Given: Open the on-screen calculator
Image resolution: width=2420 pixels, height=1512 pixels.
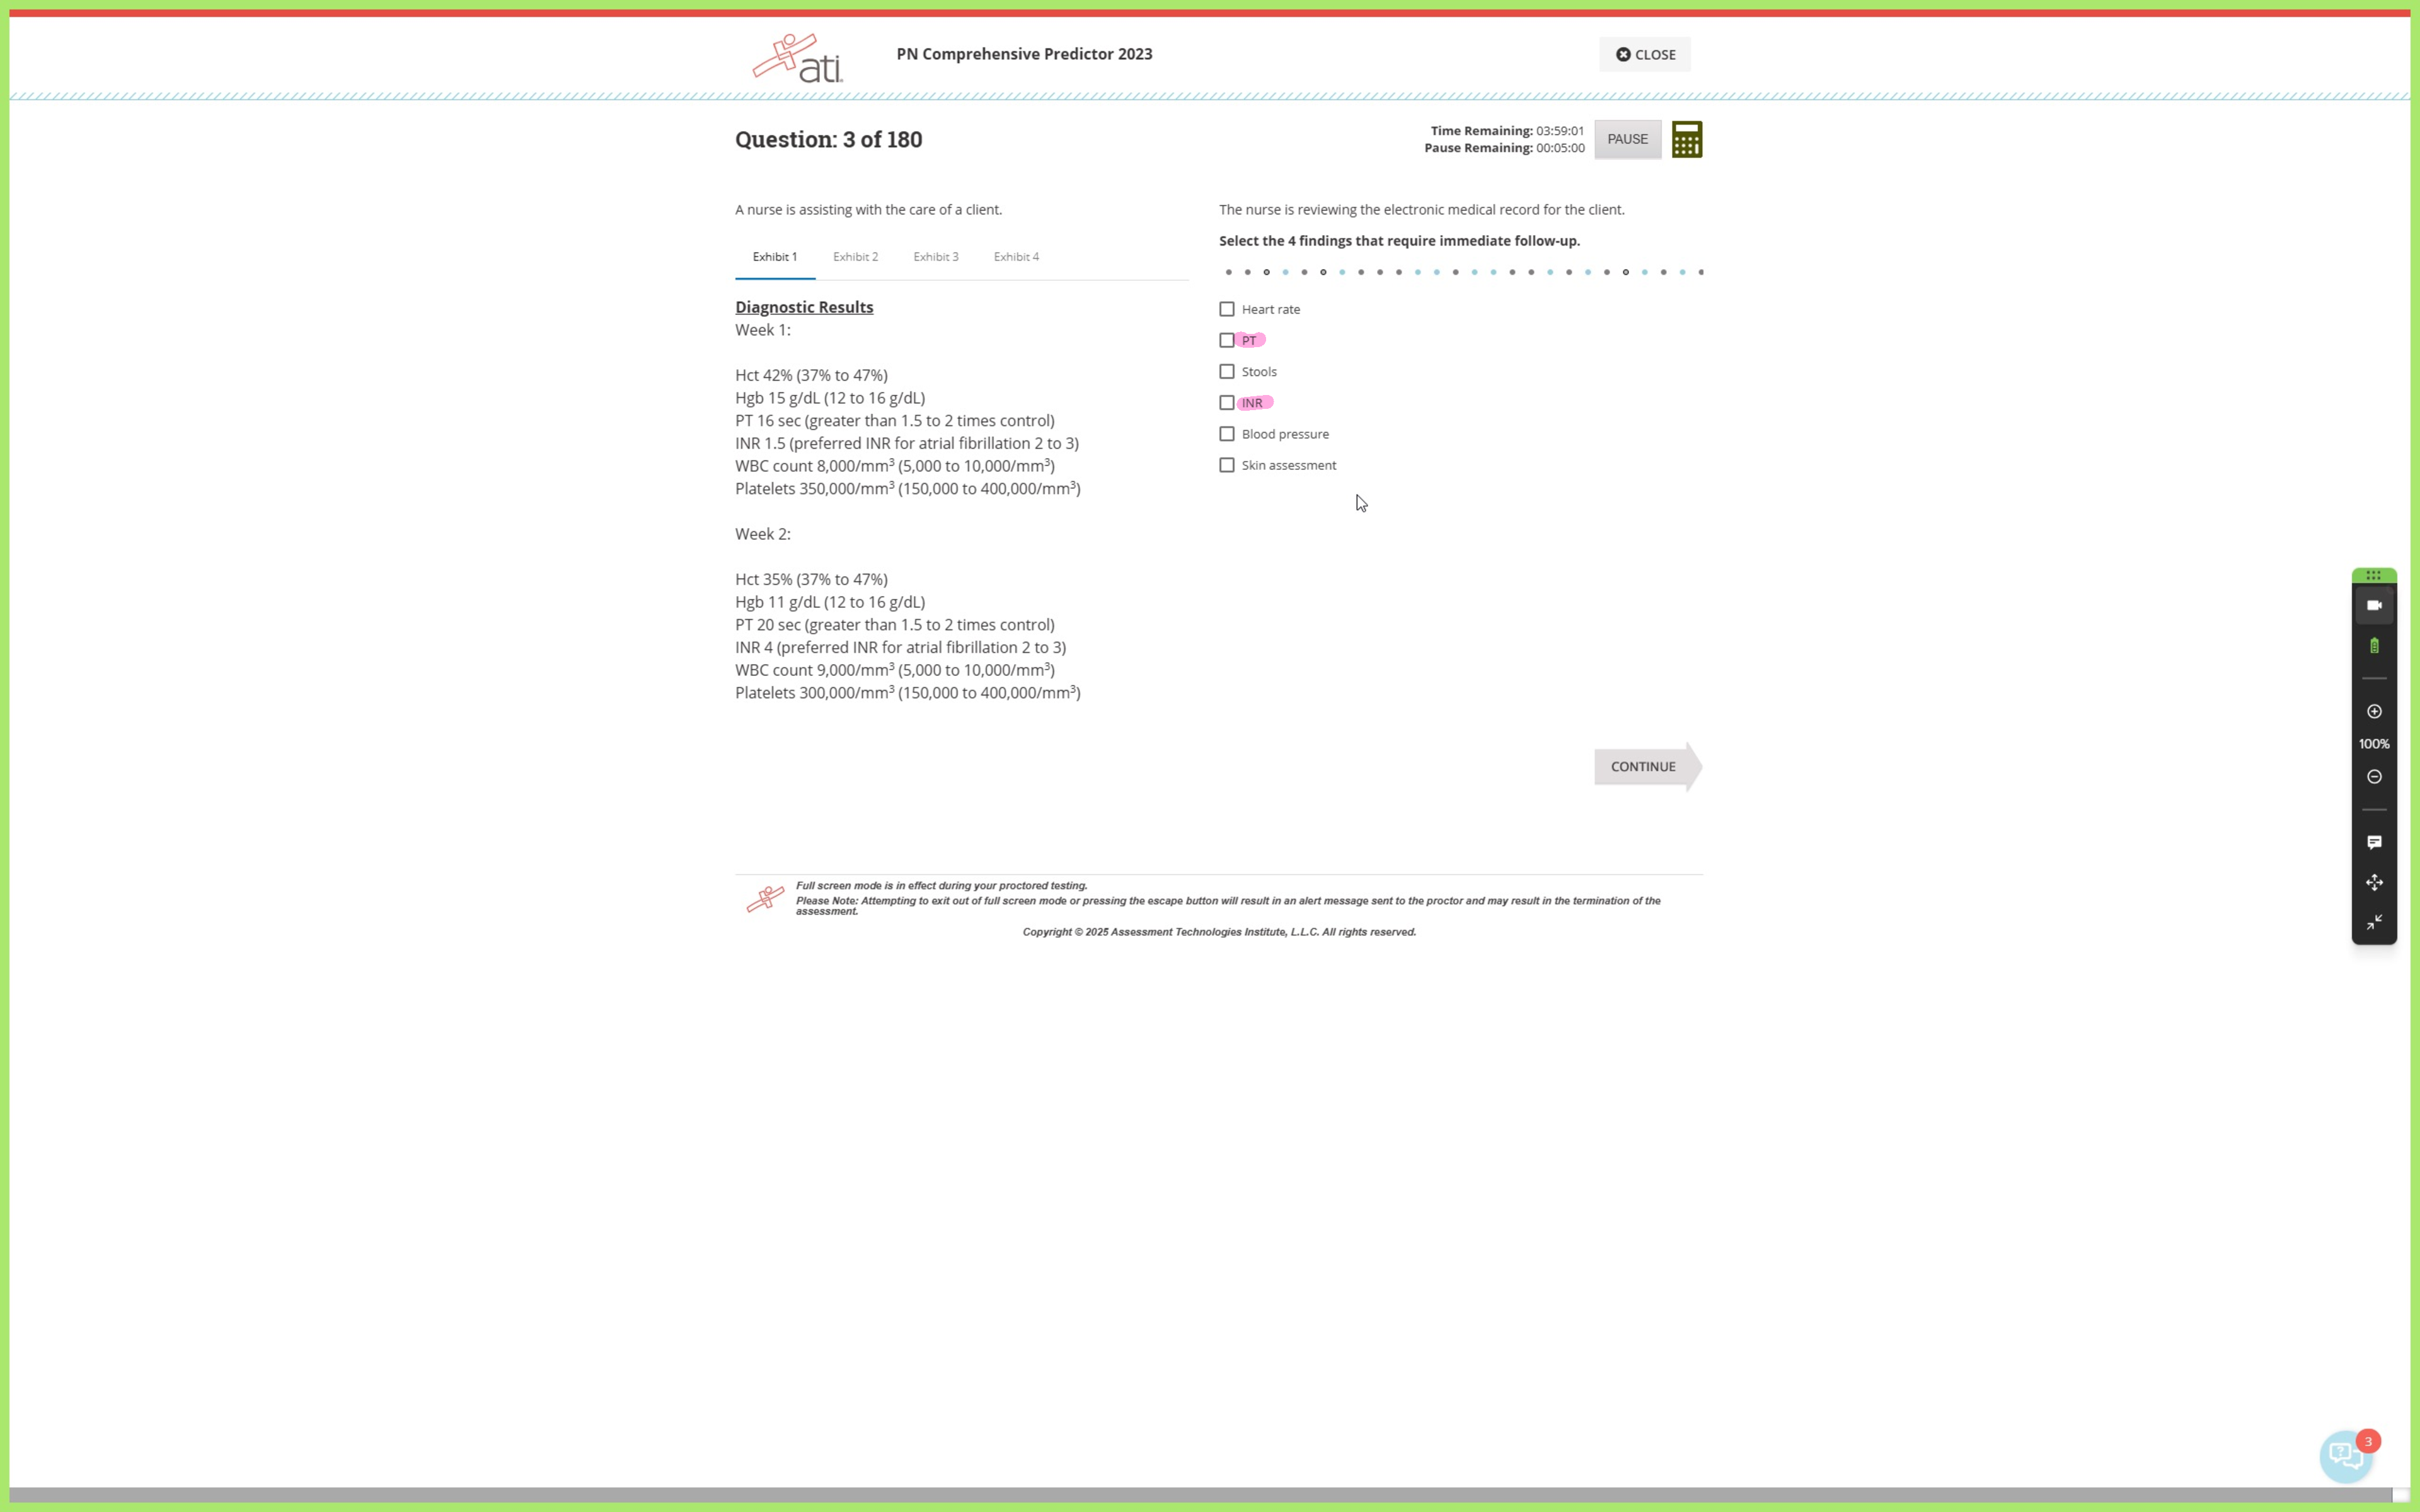Looking at the screenshot, I should (x=1686, y=139).
